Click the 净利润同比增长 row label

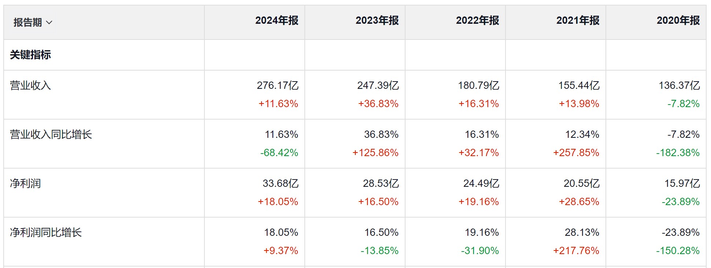(x=46, y=233)
